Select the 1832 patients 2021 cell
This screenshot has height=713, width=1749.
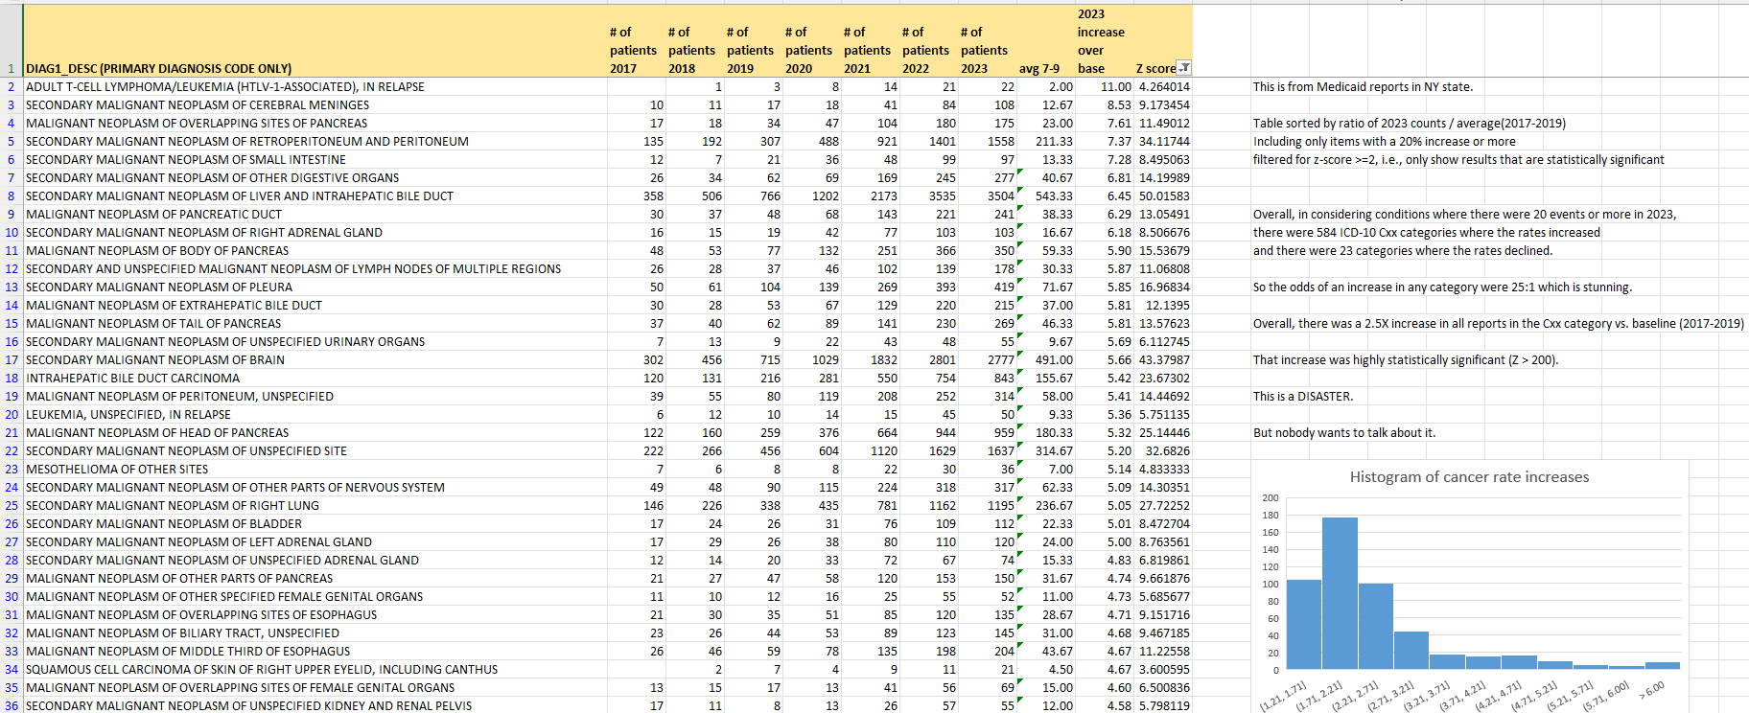click(x=870, y=360)
